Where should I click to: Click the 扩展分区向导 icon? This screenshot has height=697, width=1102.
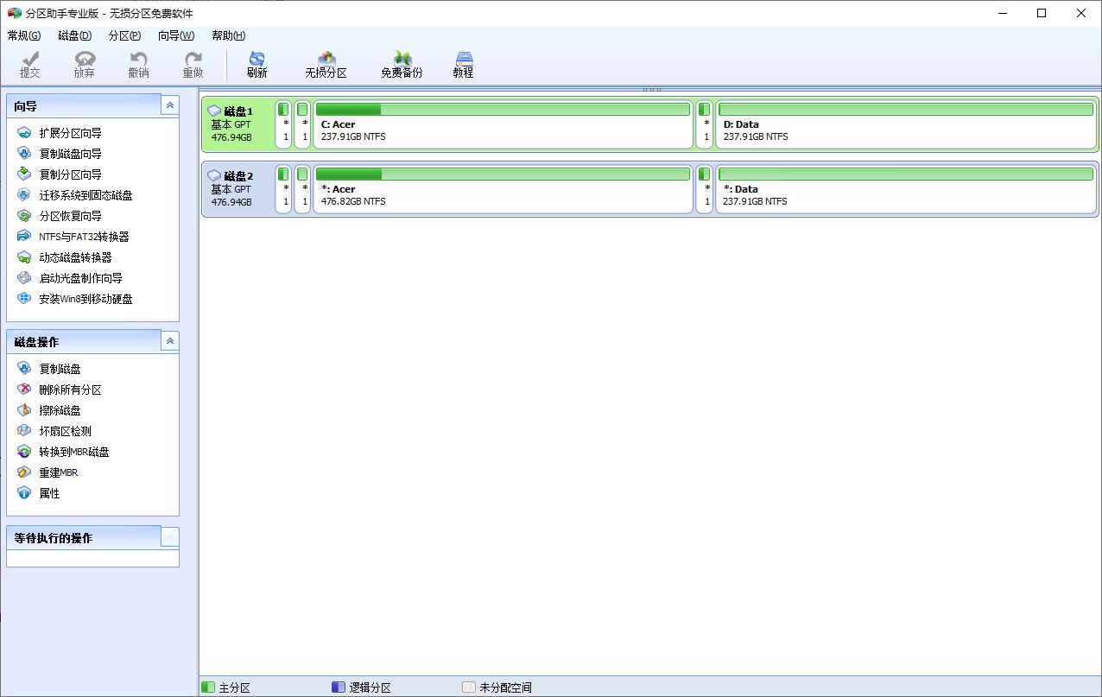(x=24, y=133)
